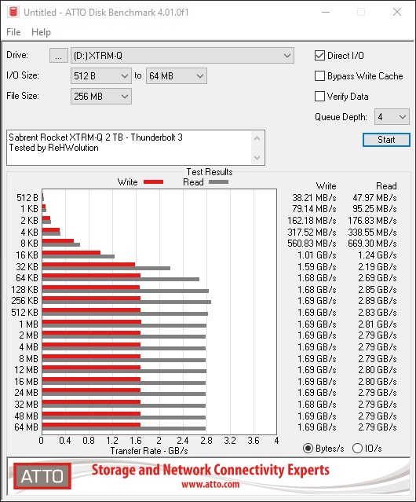Disable the Direct I/O checkbox
The image size is (416, 502).
pyautogui.click(x=319, y=56)
